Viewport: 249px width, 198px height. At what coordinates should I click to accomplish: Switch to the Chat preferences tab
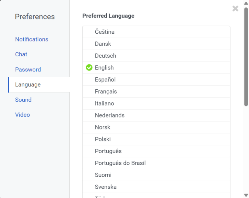coord(21,54)
